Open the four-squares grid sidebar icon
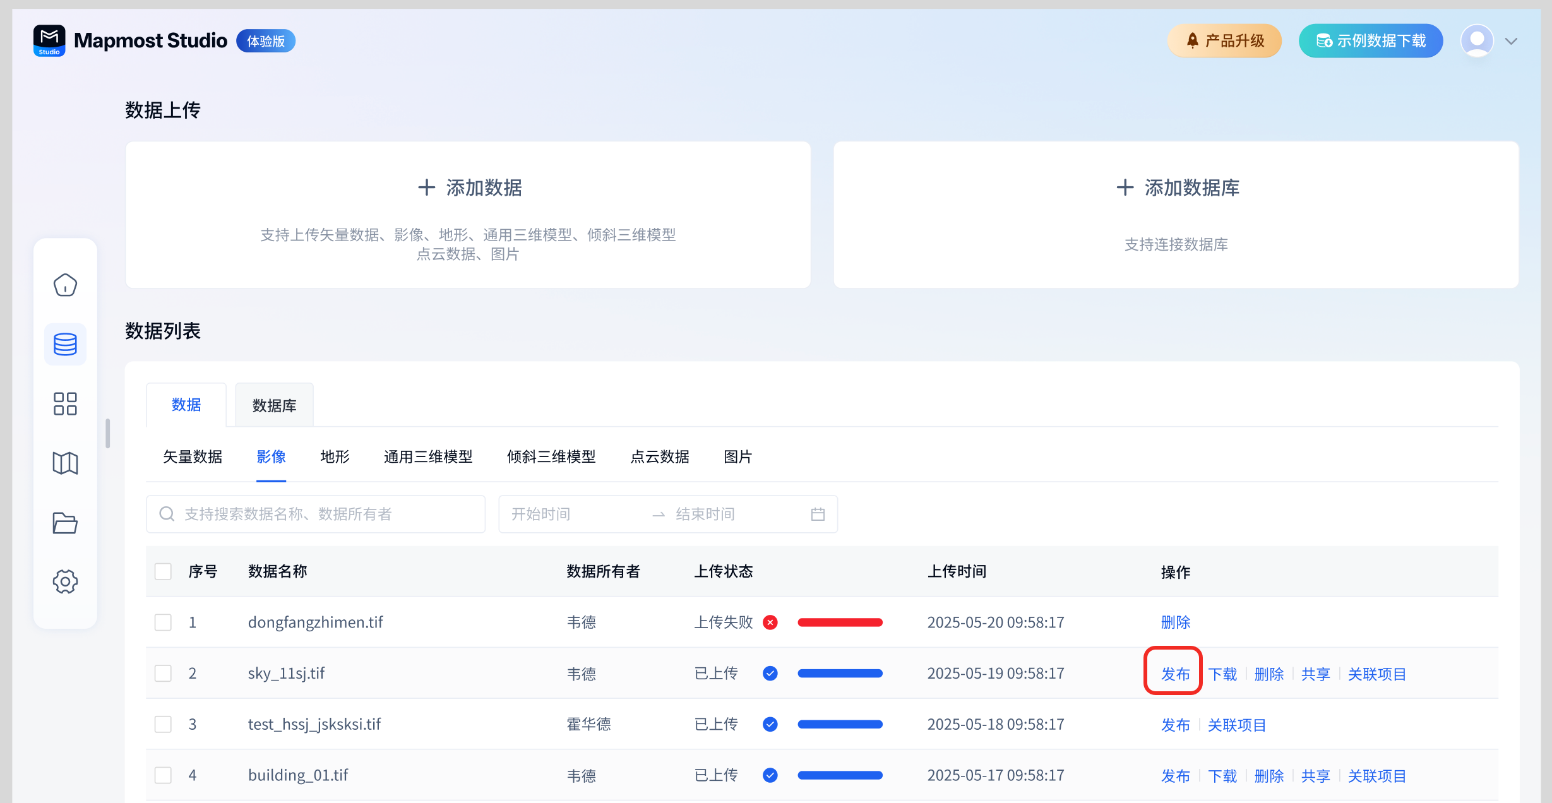 65,403
